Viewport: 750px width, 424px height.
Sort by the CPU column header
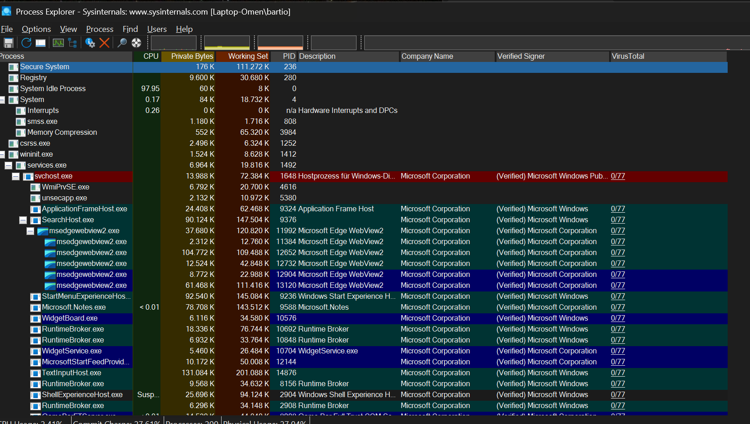click(147, 56)
